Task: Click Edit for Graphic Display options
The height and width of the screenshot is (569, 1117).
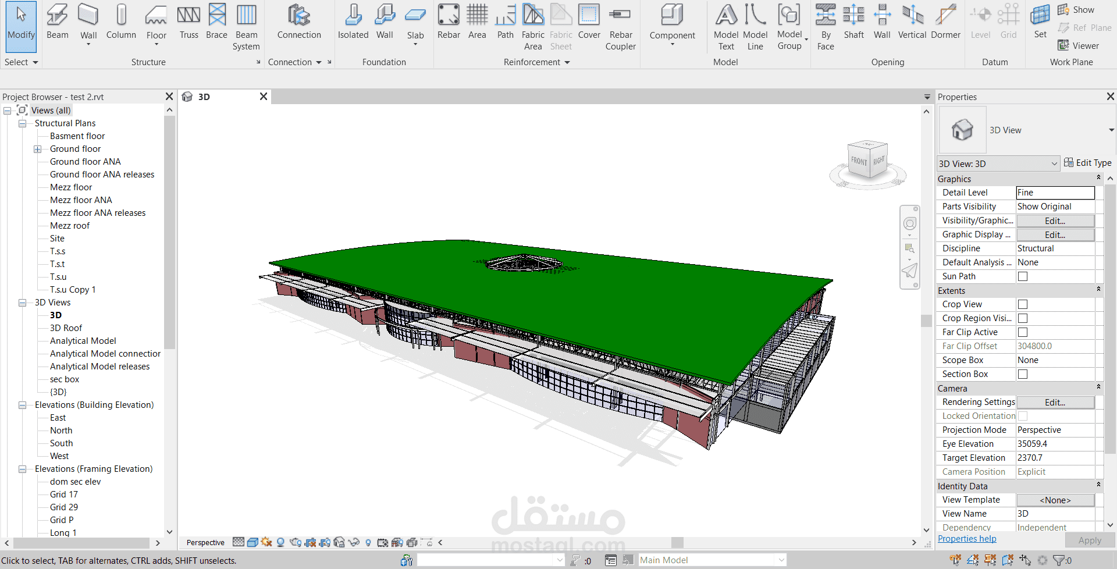Action: point(1055,234)
